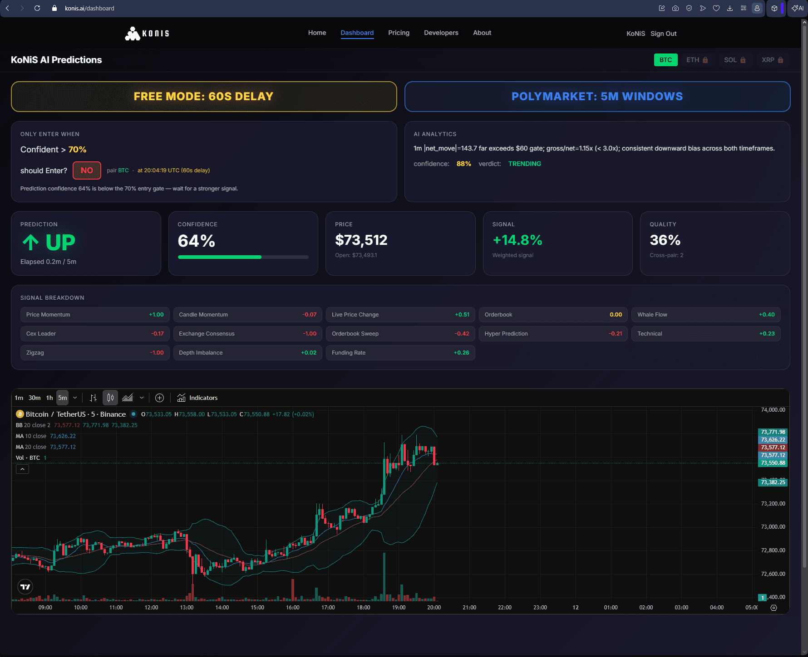Click the Bitcoin / TetherUS symbol title

(76, 414)
